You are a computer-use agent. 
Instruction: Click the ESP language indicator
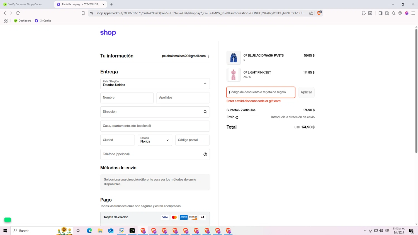(x=387, y=231)
